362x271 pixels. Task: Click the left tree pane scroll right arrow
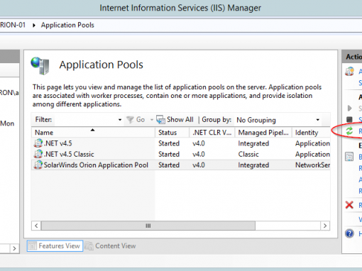point(14,248)
